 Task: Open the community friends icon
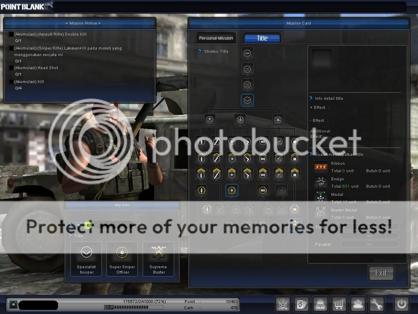tap(358, 304)
